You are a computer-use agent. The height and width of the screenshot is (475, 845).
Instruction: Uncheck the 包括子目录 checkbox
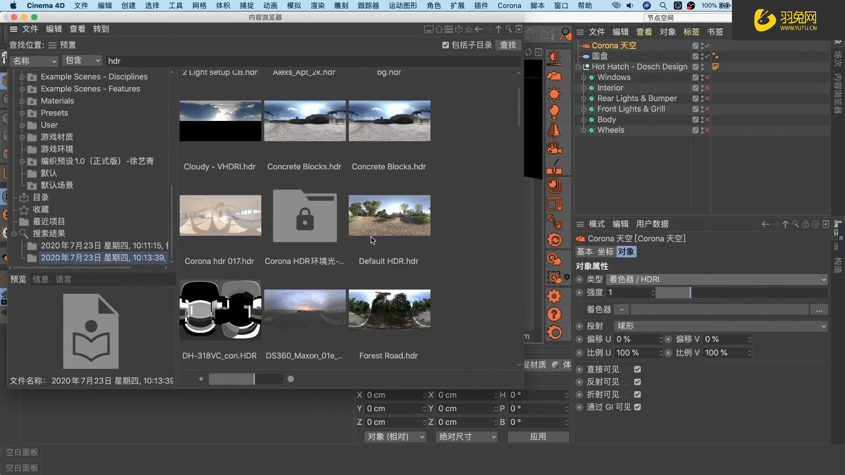[x=445, y=45]
